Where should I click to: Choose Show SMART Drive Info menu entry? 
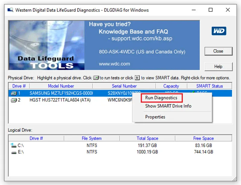(168, 106)
